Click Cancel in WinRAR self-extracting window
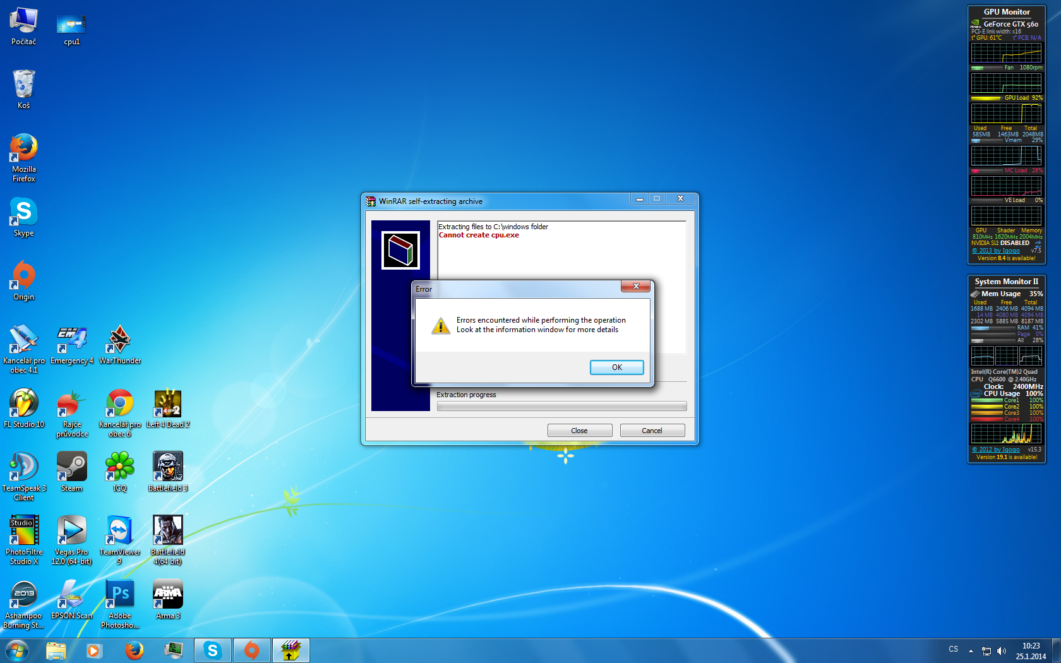 652,431
